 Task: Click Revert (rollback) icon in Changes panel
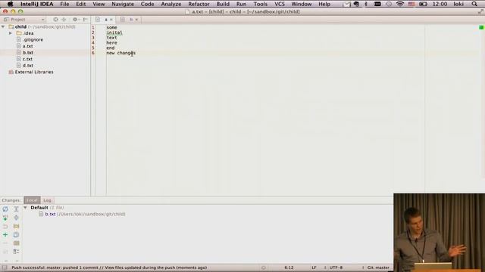tap(5, 226)
